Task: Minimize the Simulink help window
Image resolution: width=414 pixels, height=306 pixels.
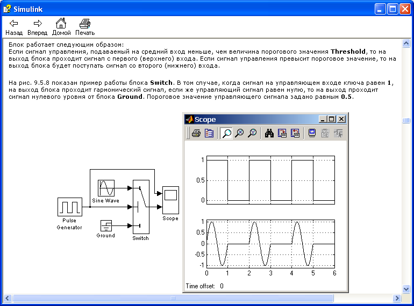Action: tap(380, 9)
